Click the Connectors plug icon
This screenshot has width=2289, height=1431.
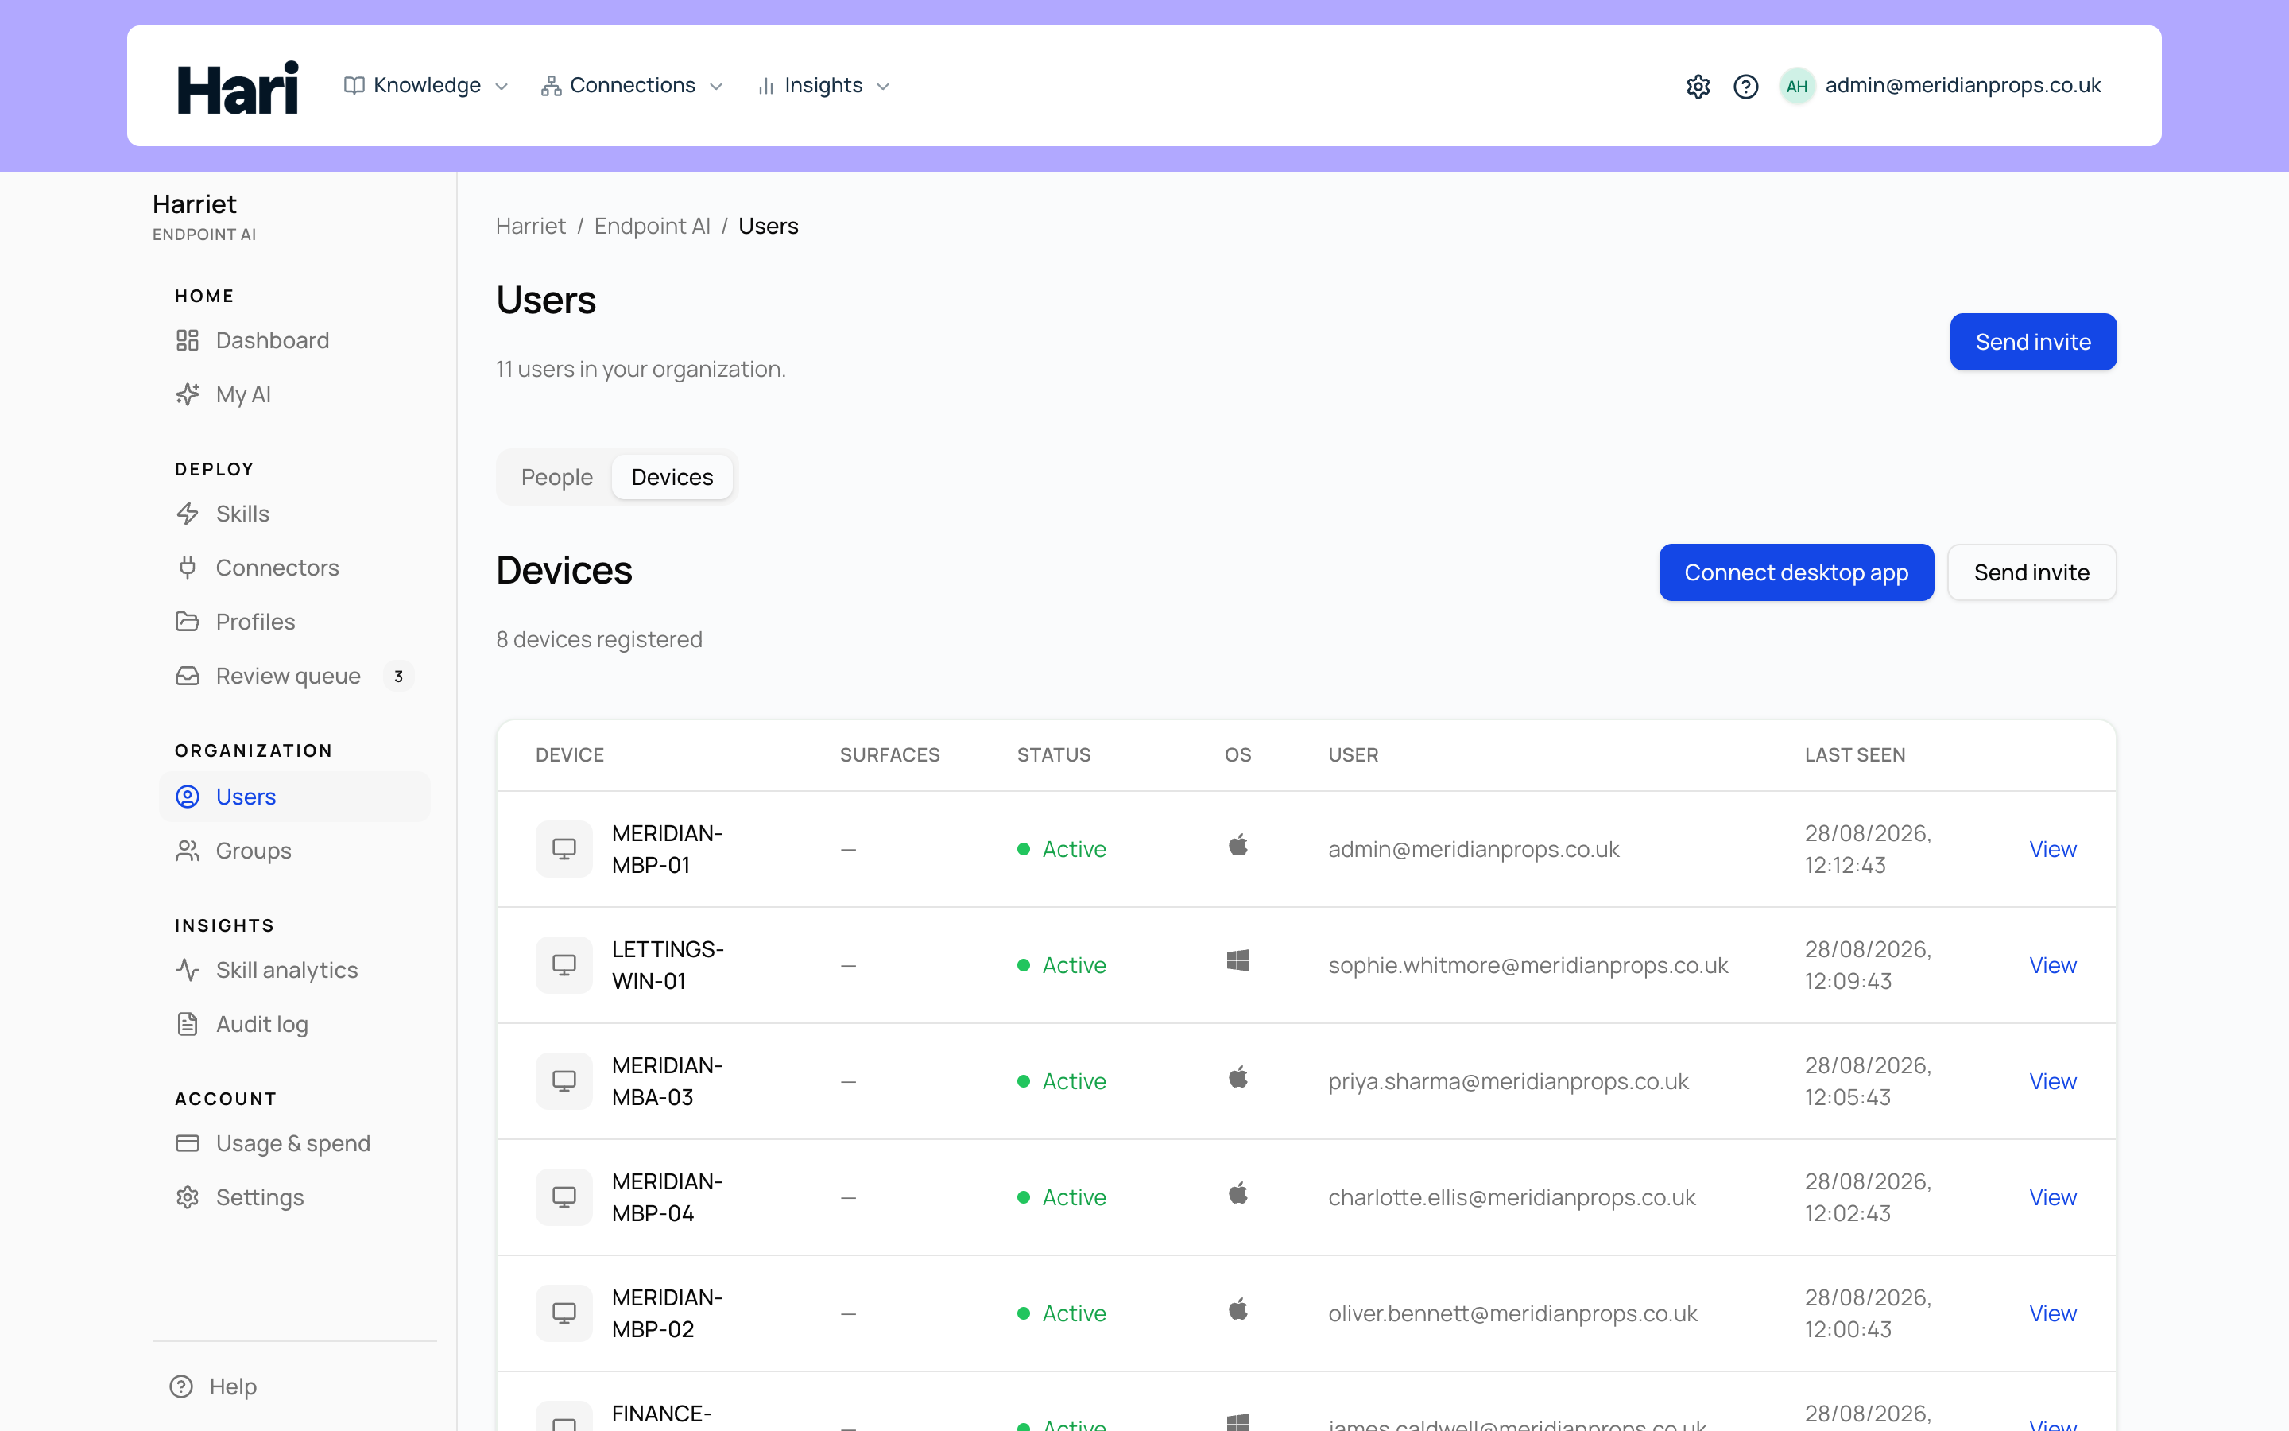click(188, 568)
